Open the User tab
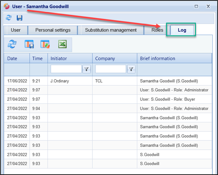 (16, 30)
